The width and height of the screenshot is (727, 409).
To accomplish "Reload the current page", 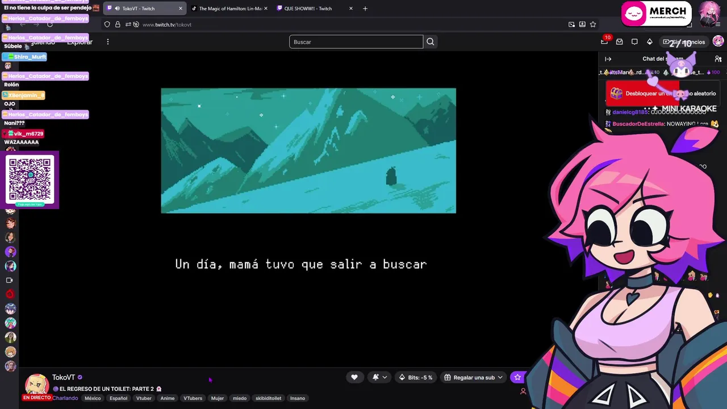I will [x=50, y=24].
